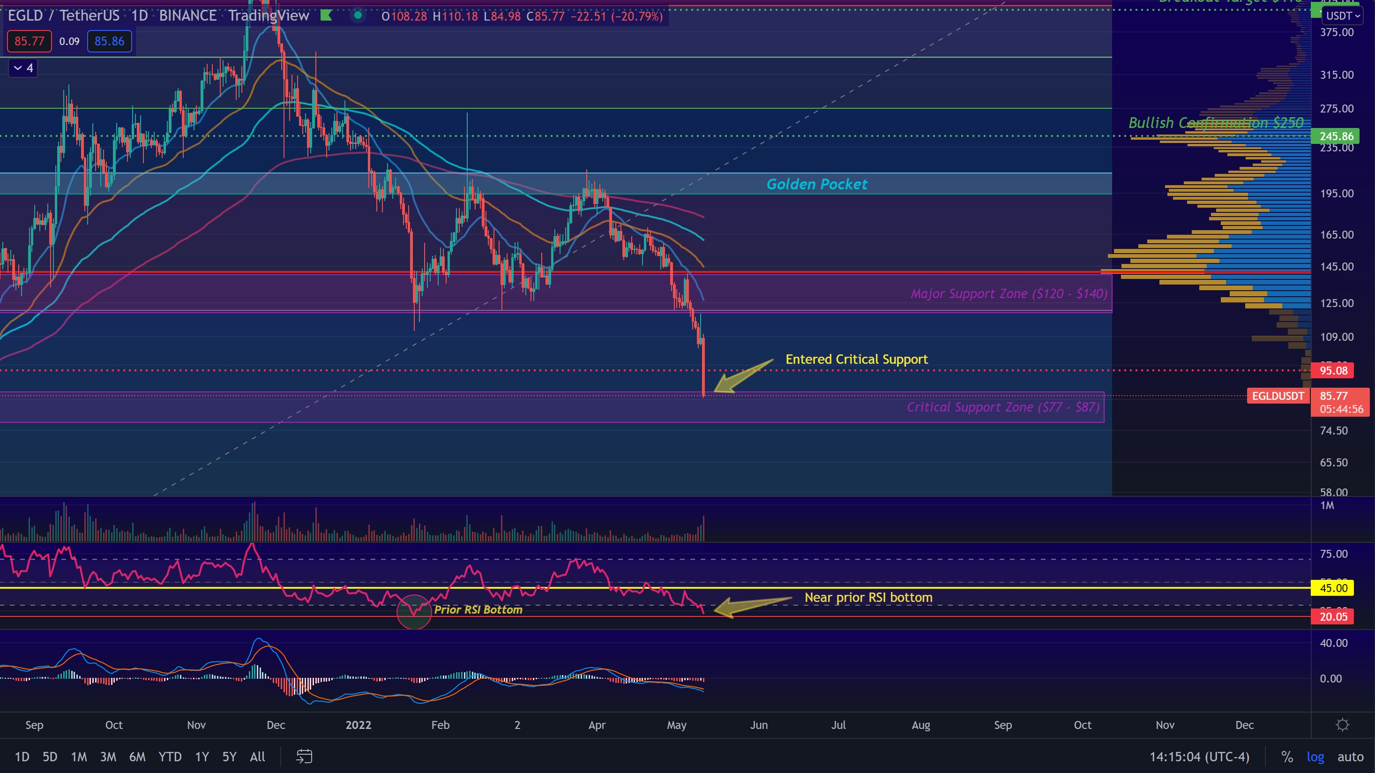The width and height of the screenshot is (1375, 773).
Task: Expand the collapsed indicators legend showing 4
Action: 23,68
